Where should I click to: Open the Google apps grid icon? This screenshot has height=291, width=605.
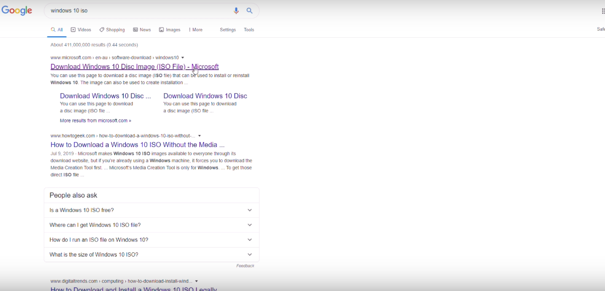[603, 11]
